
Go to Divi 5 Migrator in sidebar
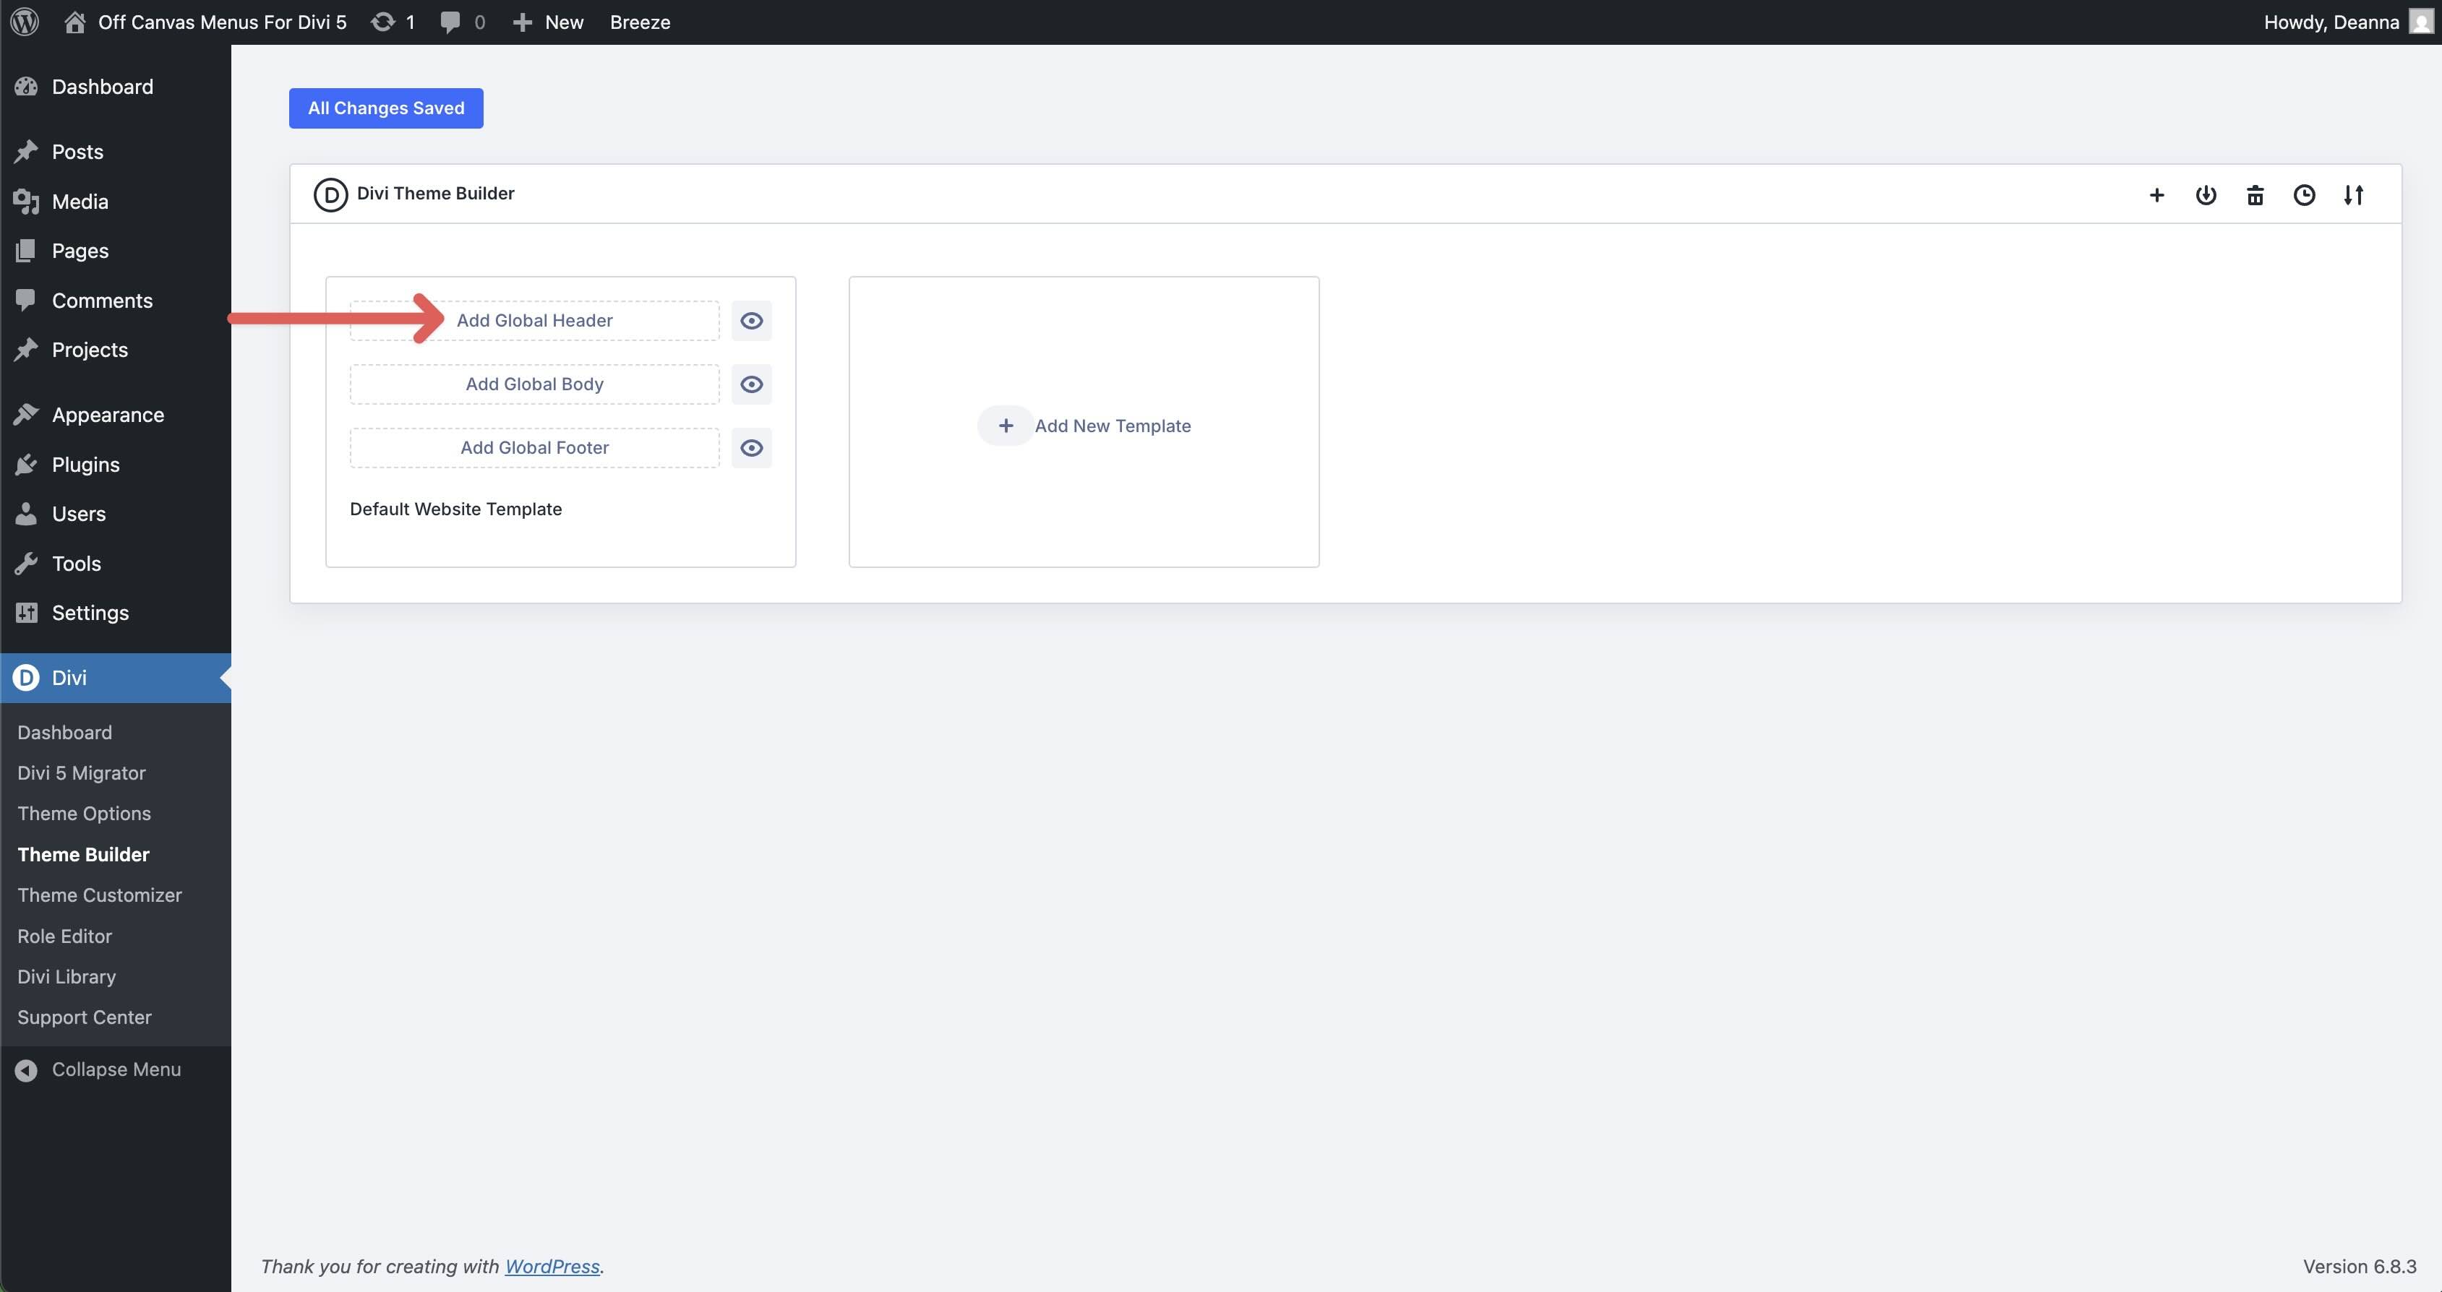[80, 772]
